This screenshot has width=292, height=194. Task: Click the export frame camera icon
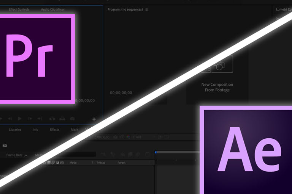72,119
